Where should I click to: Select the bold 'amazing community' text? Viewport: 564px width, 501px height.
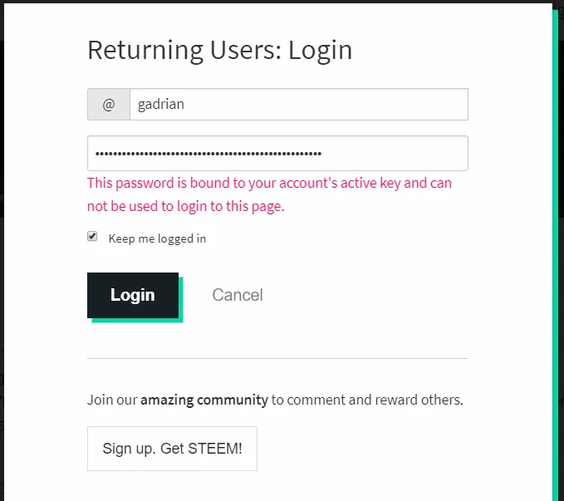tap(204, 400)
